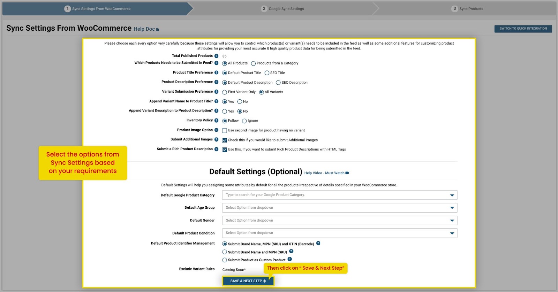This screenshot has height=292, width=558.
Task: Go to Sync Products step
Action: click(x=467, y=9)
